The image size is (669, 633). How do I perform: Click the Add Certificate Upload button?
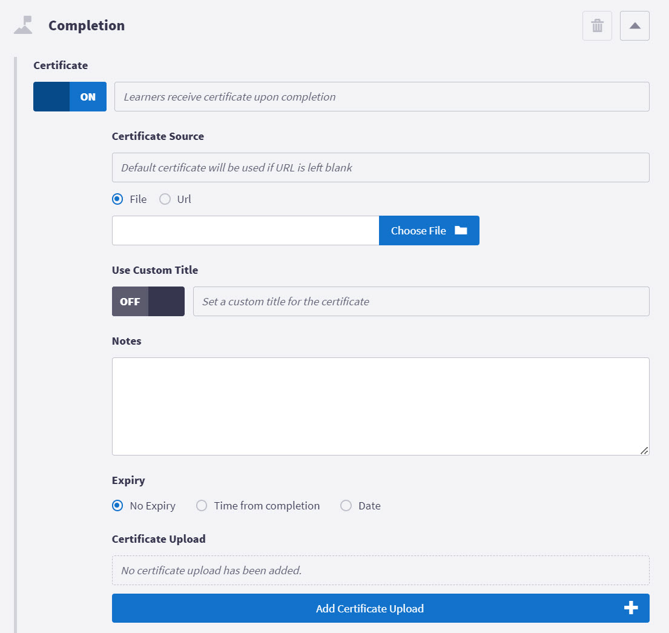point(369,608)
